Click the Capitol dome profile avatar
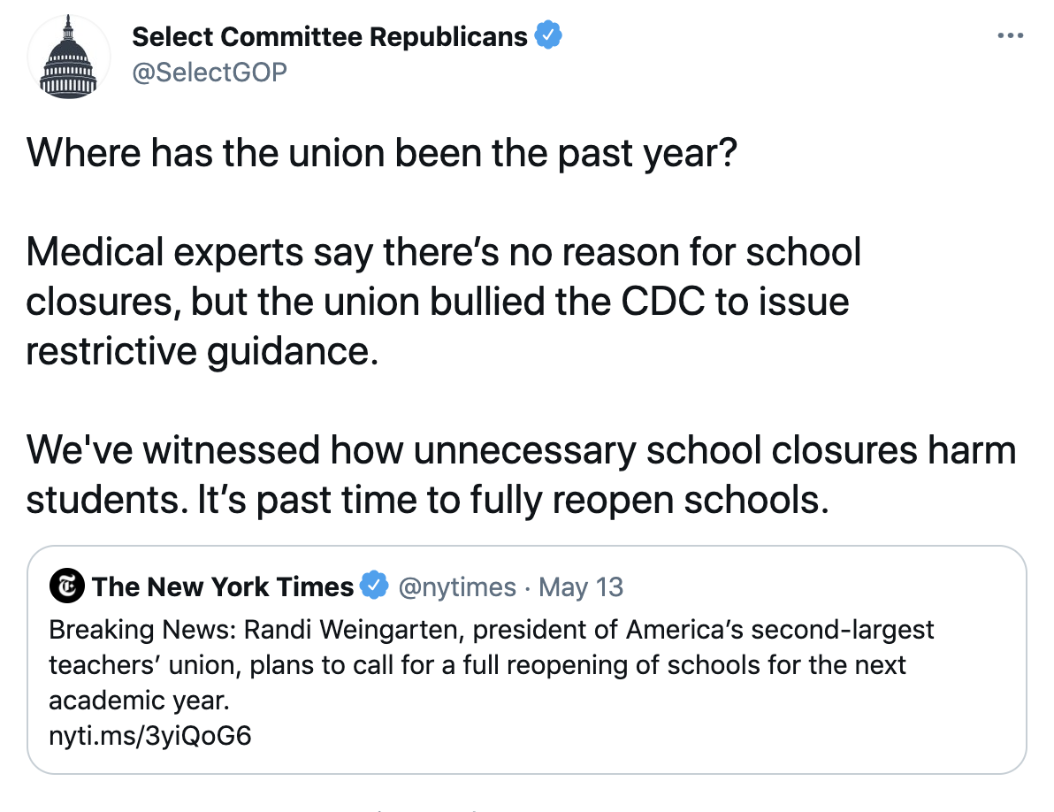 point(68,57)
